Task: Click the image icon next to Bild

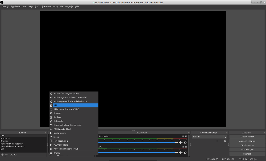Action: (x=51, y=105)
